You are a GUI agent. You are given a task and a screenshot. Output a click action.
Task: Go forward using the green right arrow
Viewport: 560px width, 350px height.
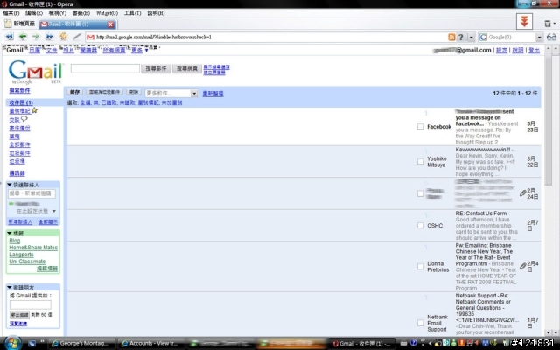pos(36,37)
